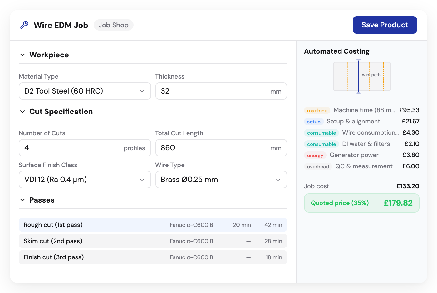Image resolution: width=437 pixels, height=293 pixels.
Task: Click the setup badge next to Setup & alignment
Action: tap(314, 122)
